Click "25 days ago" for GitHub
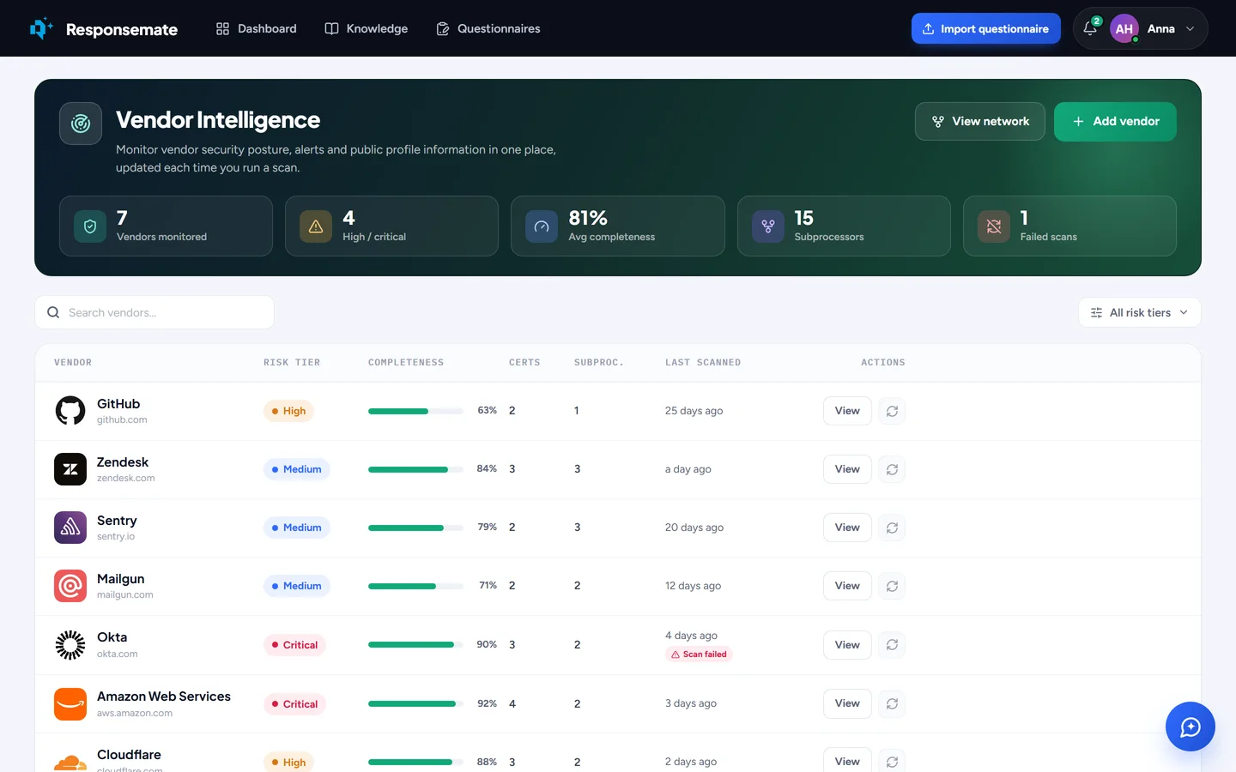Screen dimensions: 1236x772 click(694, 411)
